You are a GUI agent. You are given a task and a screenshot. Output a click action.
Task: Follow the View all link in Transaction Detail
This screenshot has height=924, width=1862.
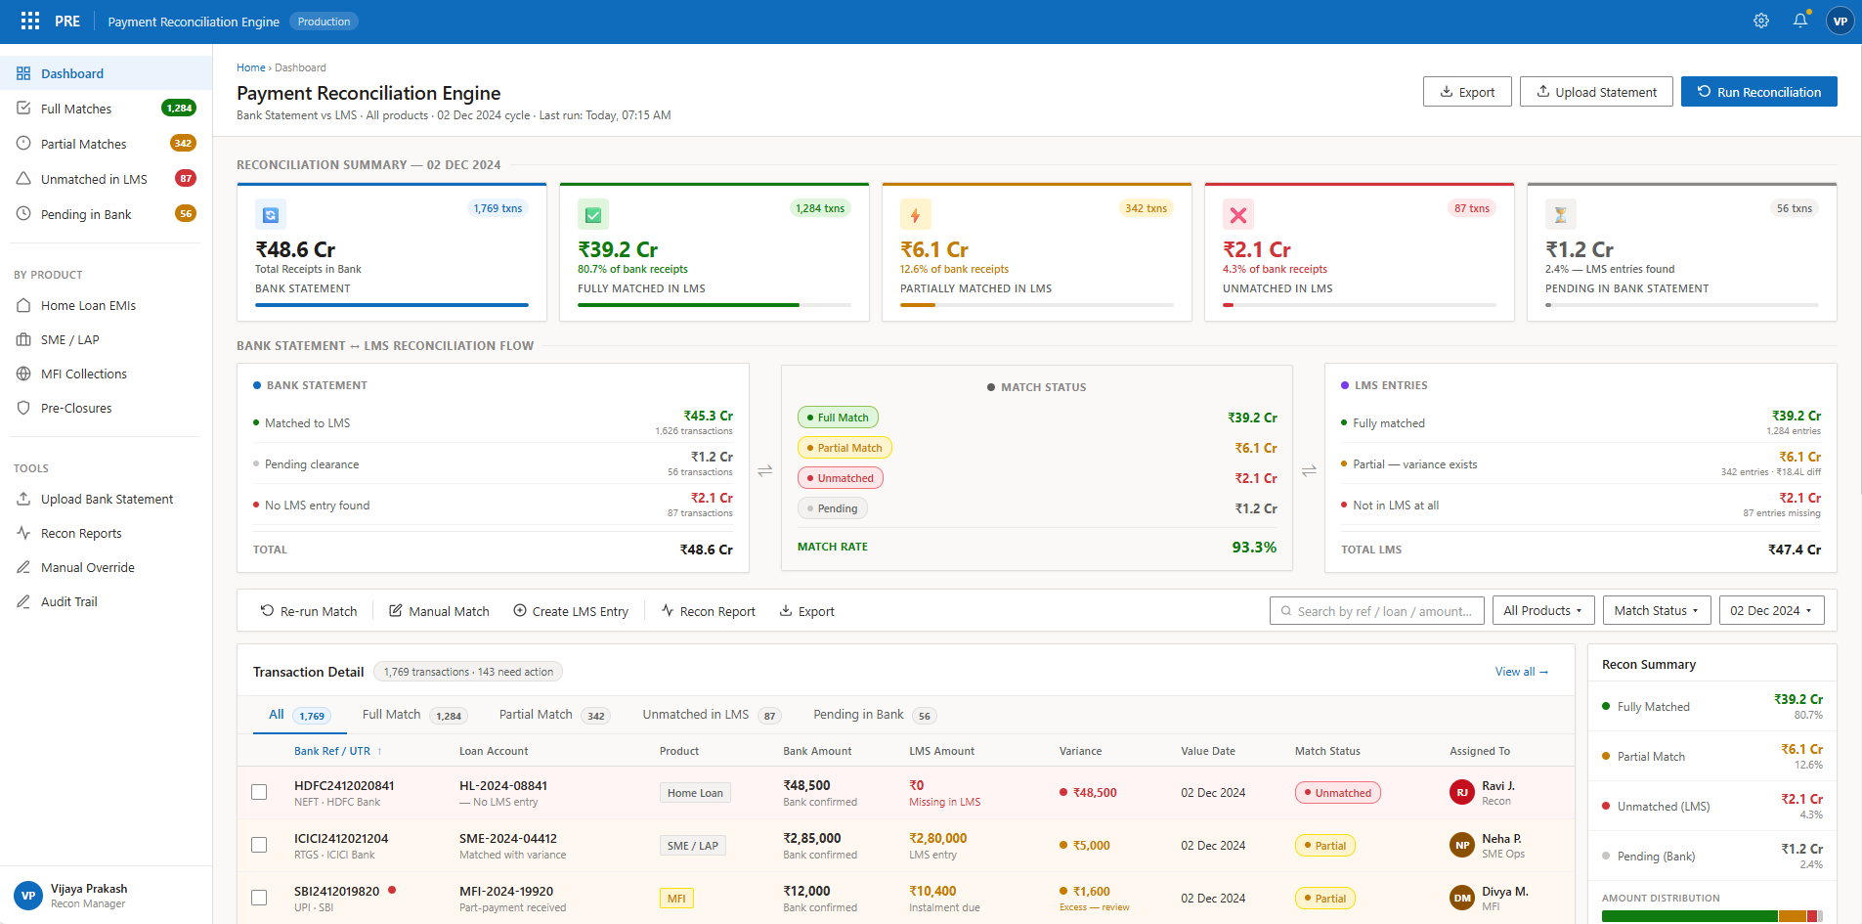click(1521, 672)
